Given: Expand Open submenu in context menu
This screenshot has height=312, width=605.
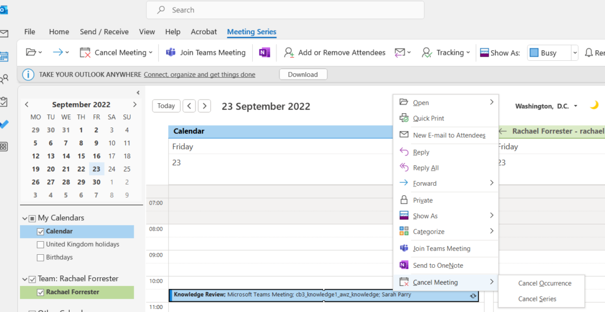Looking at the screenshot, I should pos(491,102).
